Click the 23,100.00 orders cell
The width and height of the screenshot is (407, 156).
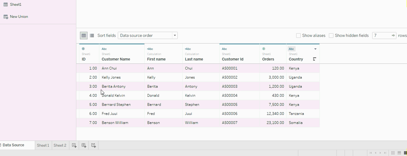coord(273,123)
